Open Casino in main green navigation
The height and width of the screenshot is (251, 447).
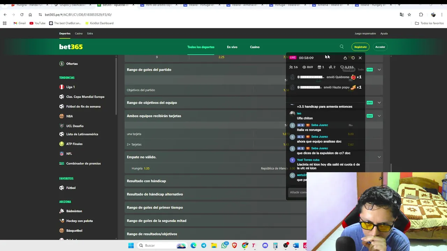click(x=255, y=47)
